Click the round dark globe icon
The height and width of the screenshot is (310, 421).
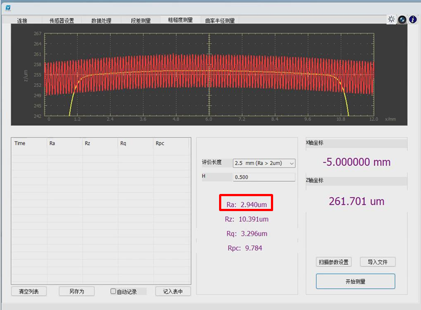(402, 19)
